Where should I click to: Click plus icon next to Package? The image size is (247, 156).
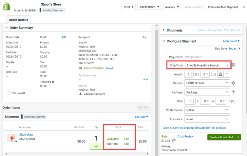[x=233, y=92]
